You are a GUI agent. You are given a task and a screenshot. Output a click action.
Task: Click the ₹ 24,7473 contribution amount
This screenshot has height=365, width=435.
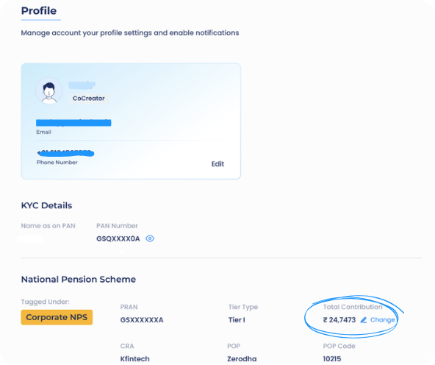point(339,320)
